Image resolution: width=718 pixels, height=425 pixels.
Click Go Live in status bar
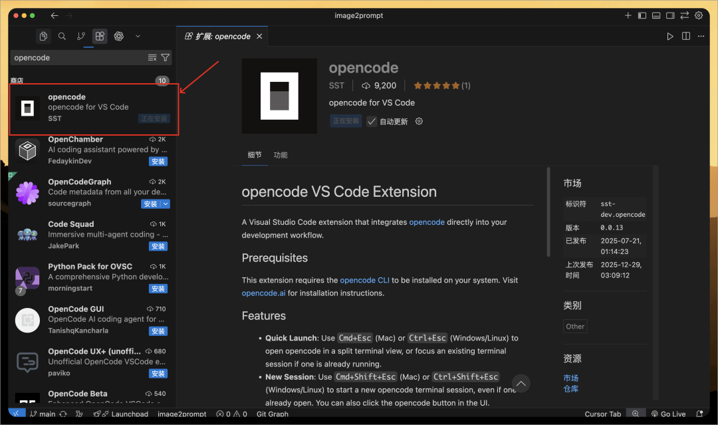669,414
